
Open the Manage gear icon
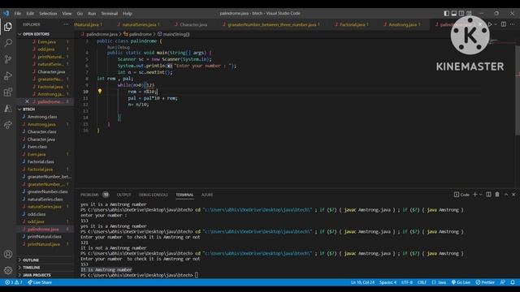8,270
